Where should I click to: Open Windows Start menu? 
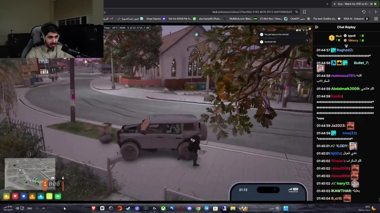coord(286,208)
